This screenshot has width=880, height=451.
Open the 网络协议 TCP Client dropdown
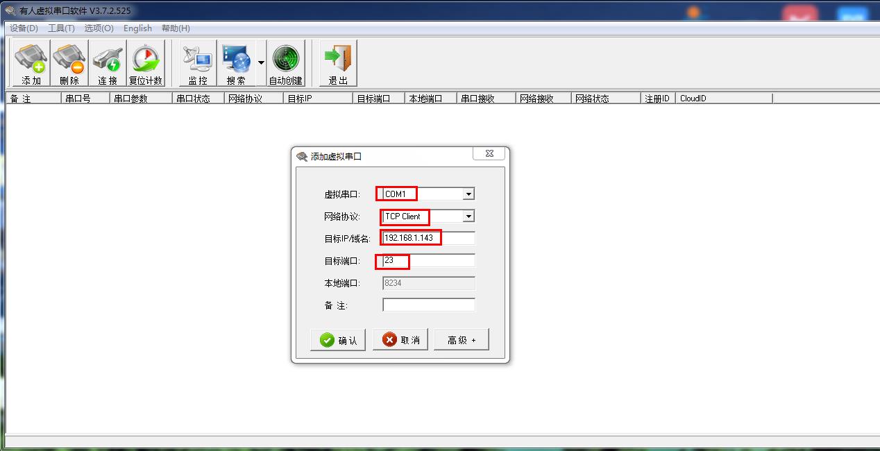pos(429,216)
